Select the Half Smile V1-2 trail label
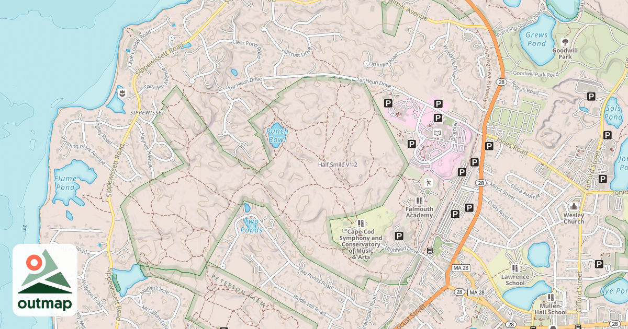The image size is (628, 329). [x=338, y=164]
